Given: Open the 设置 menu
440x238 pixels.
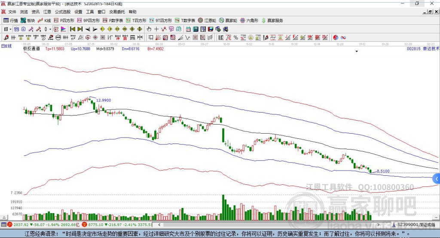Looking at the screenshot, I should click(78, 12).
